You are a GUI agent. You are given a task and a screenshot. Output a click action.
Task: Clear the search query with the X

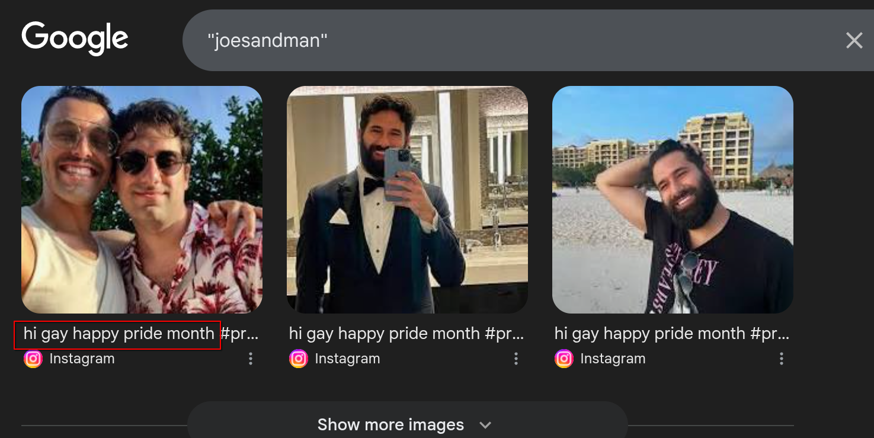click(x=854, y=40)
